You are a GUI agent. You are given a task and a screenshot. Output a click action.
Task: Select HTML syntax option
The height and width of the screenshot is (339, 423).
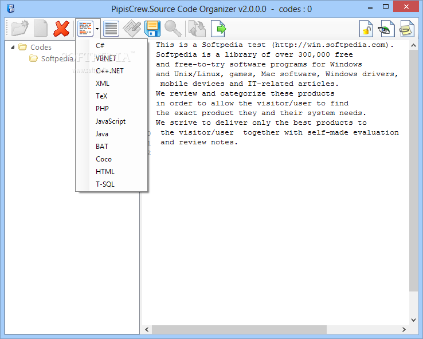(112, 172)
